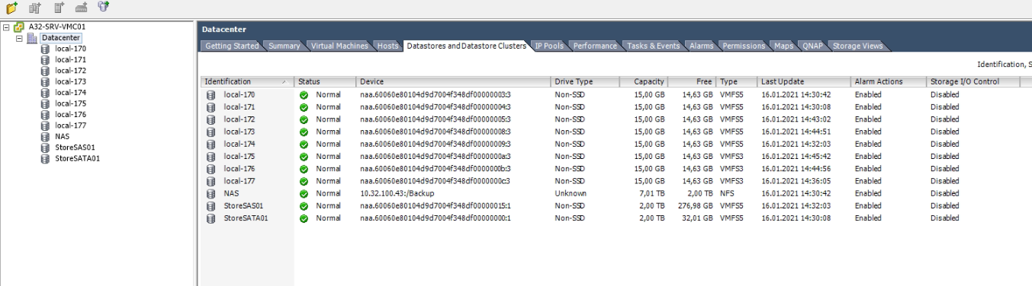Click the StoreSATA01 datastore icon in table

pyautogui.click(x=211, y=218)
